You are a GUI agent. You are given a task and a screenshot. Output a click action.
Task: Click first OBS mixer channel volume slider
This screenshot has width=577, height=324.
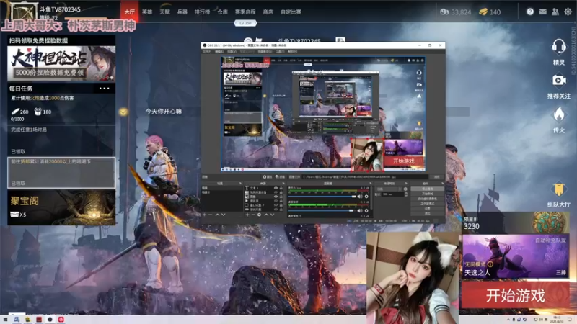(322, 197)
